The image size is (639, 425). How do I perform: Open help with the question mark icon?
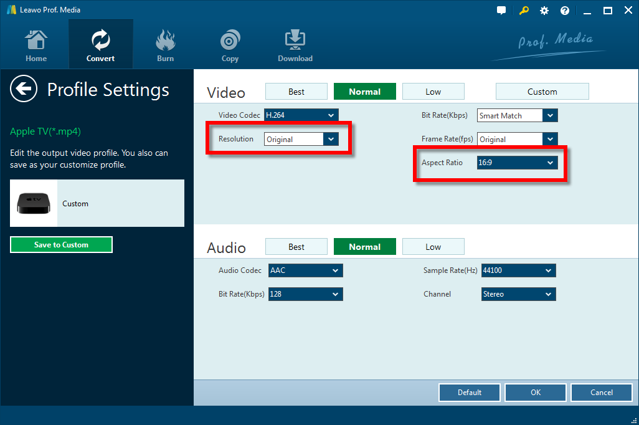565,11
